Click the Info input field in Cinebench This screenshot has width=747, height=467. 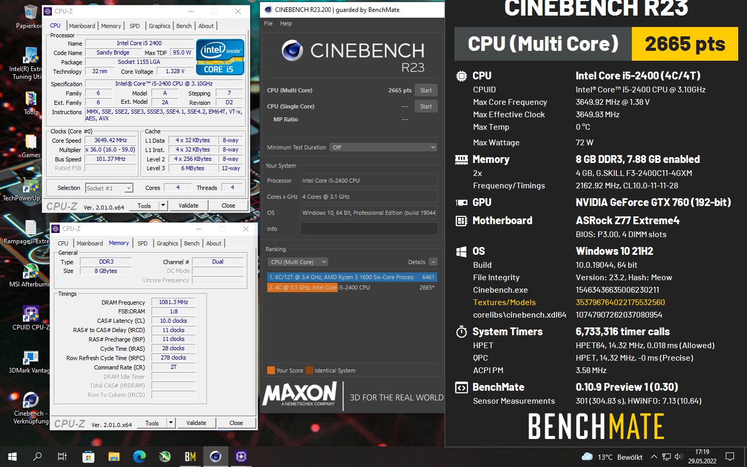point(369,229)
